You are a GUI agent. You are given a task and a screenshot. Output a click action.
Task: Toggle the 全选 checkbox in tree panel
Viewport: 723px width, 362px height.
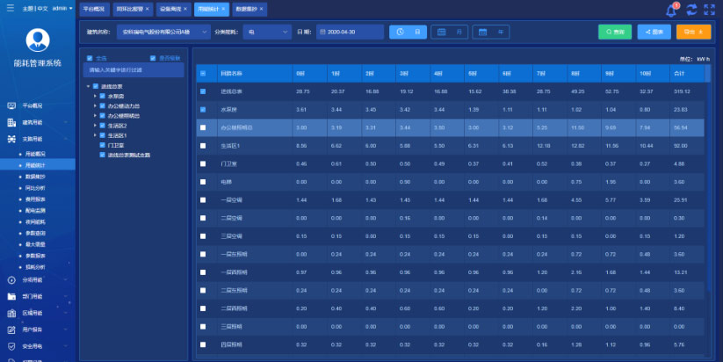[90, 58]
